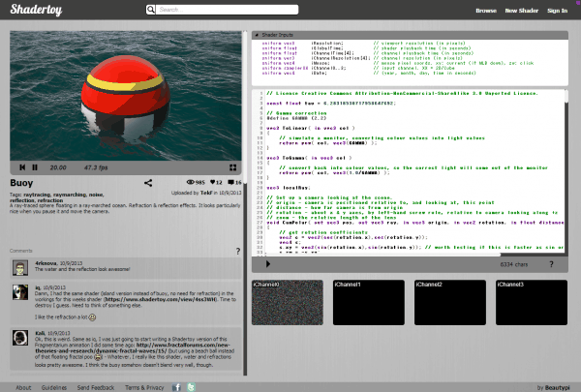Open Kali's user avatar

click(x=20, y=338)
